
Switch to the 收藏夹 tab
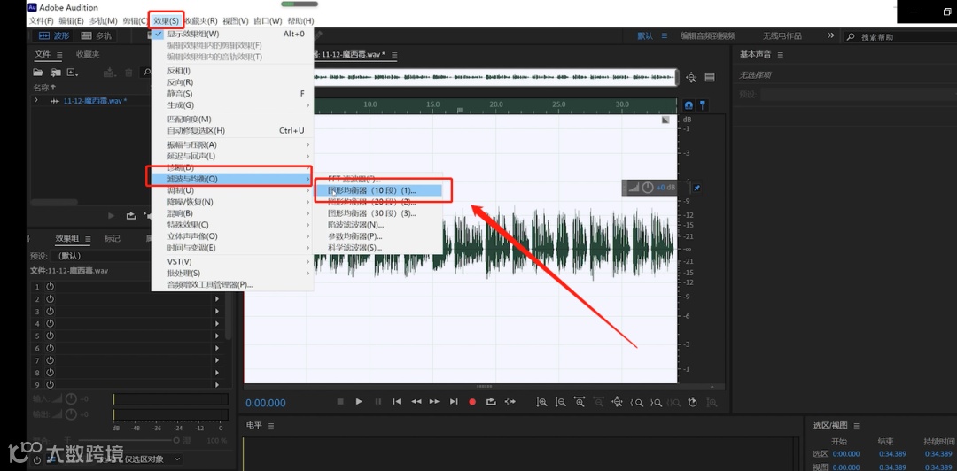(87, 54)
